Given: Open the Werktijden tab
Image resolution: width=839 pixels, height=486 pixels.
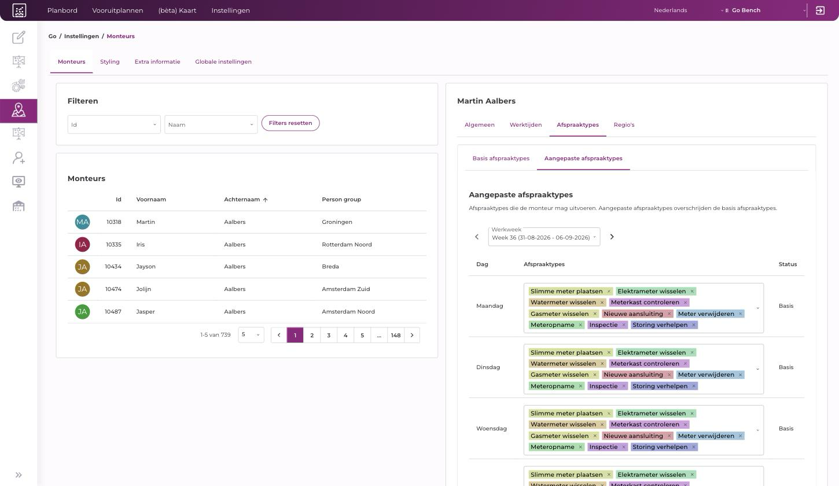Looking at the screenshot, I should (525, 125).
